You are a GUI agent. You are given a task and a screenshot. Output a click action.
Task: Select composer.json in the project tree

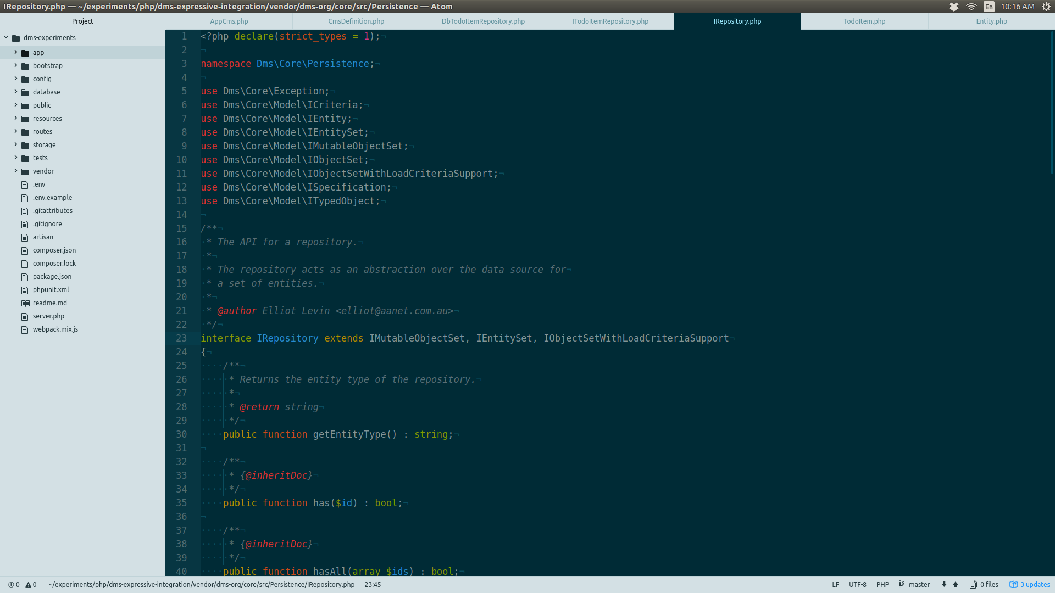54,250
